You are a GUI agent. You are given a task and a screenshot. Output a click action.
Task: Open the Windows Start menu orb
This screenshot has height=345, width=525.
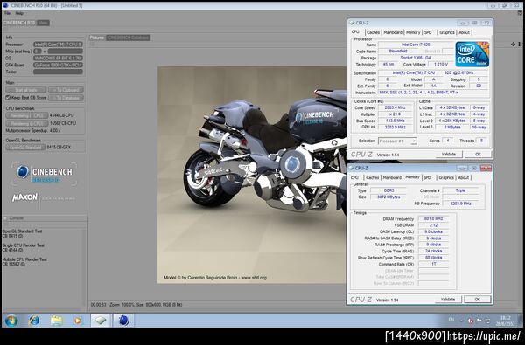click(x=11, y=321)
